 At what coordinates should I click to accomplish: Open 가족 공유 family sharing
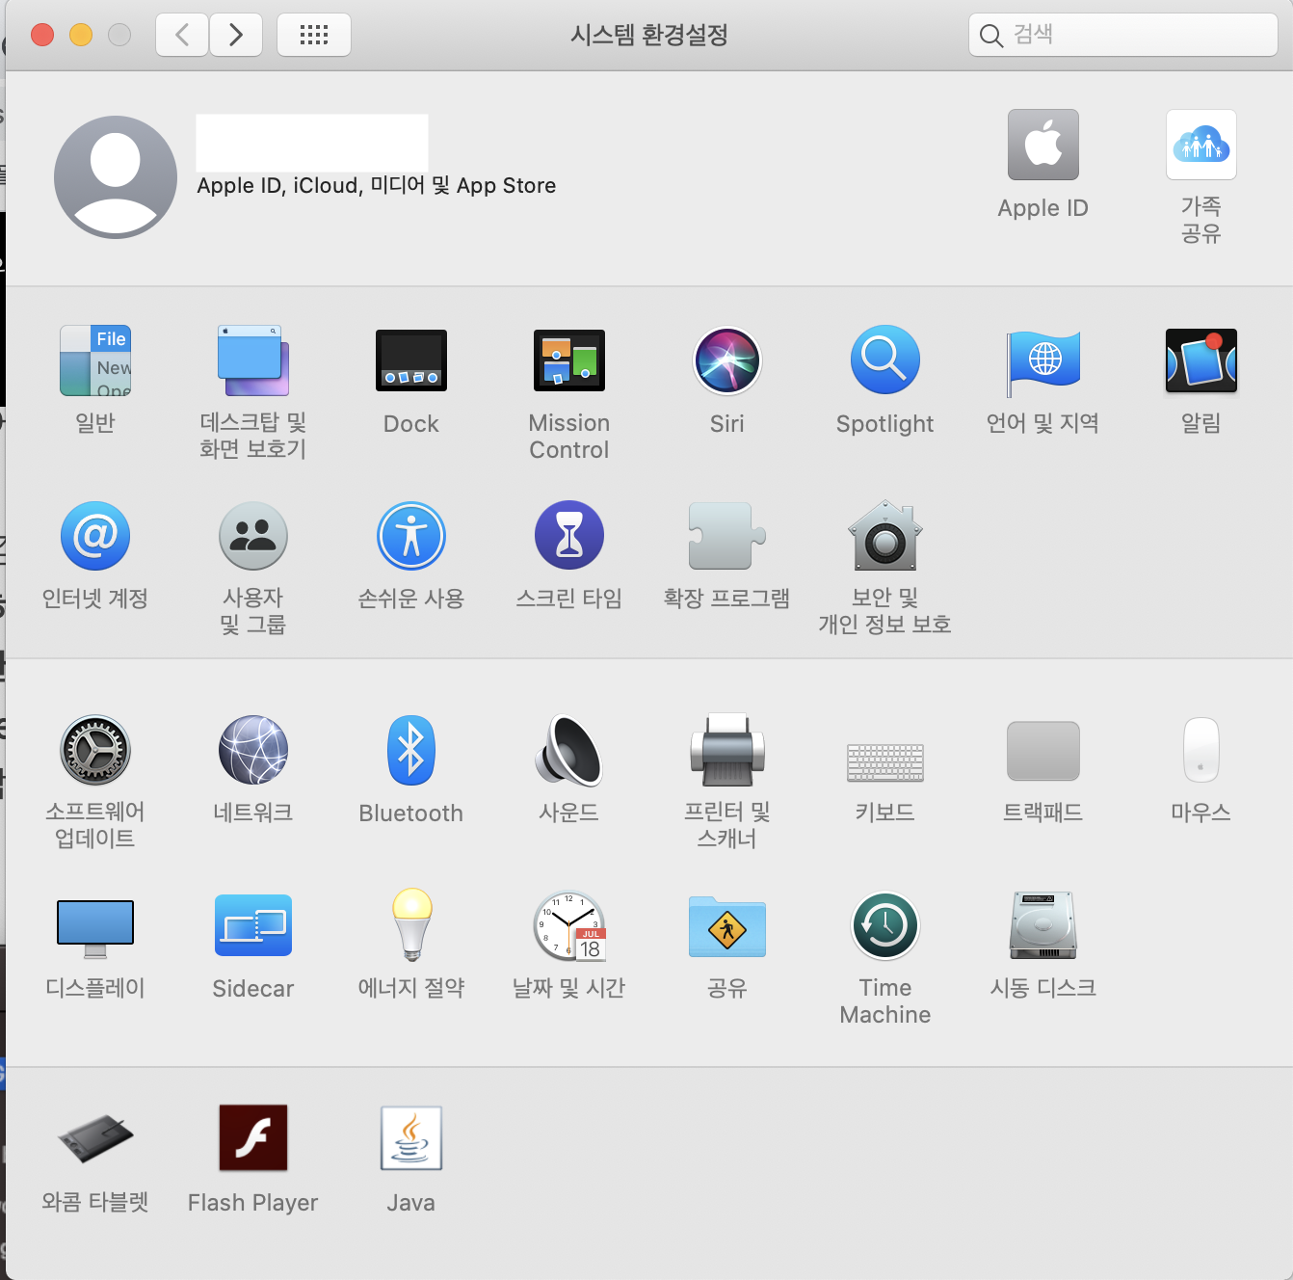click(x=1201, y=145)
